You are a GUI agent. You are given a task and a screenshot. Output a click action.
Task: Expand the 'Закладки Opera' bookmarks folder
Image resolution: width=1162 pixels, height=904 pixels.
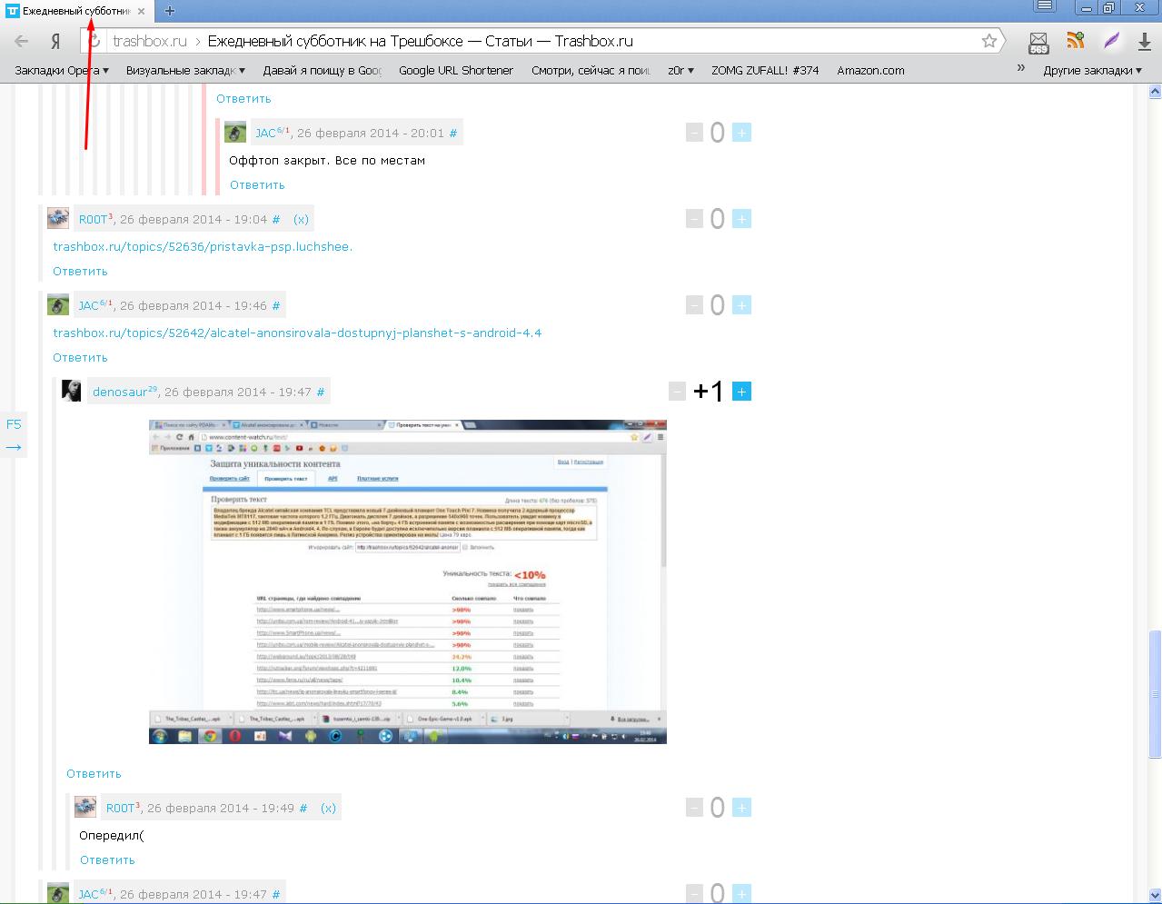62,70
